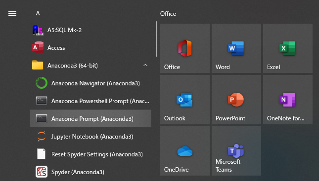Click the letter A section header
This screenshot has height=181, width=319.
[x=38, y=13]
